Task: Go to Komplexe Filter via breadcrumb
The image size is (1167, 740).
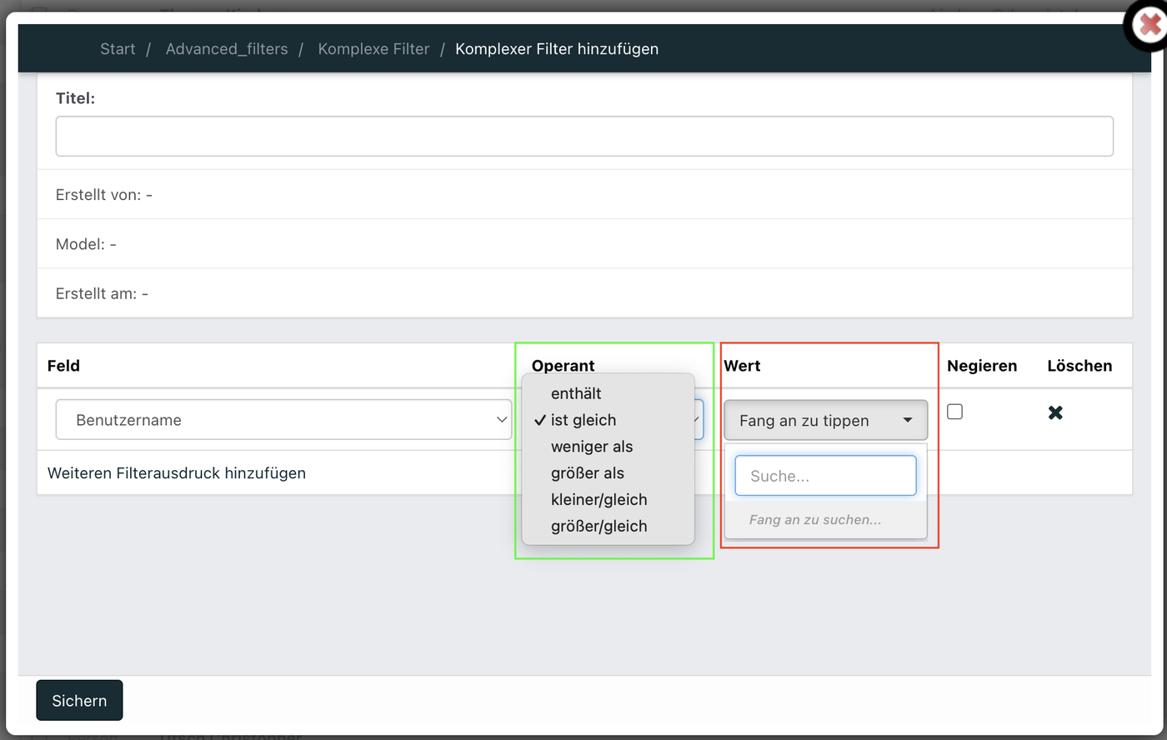Action: (373, 48)
